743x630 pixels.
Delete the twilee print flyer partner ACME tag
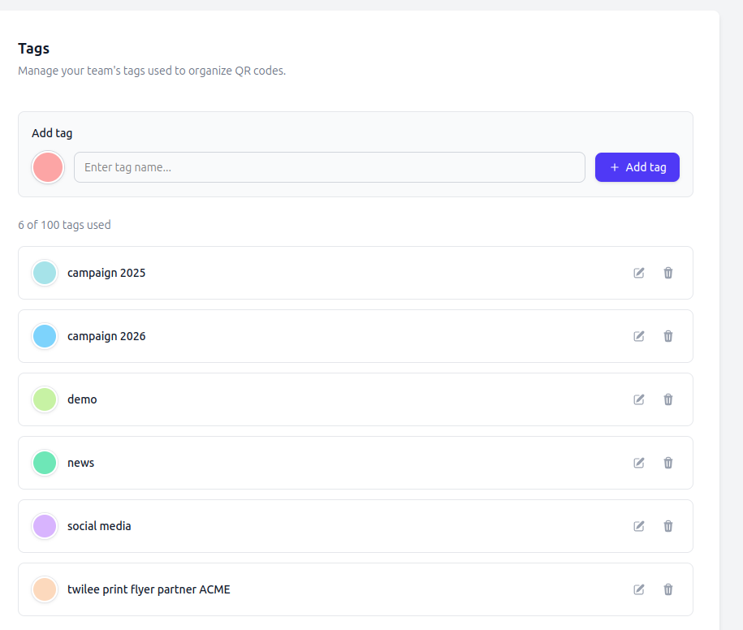tap(667, 589)
